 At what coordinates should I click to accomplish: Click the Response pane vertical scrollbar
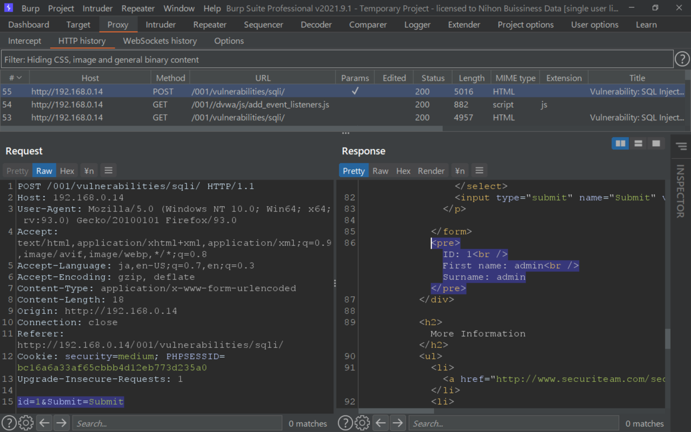pyautogui.click(x=667, y=338)
